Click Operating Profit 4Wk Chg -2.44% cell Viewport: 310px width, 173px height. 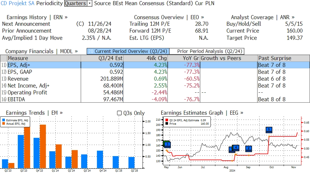[x=146, y=92]
